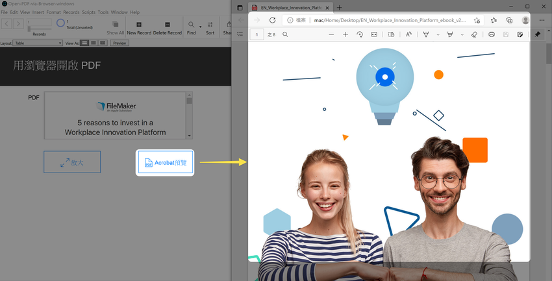The width and height of the screenshot is (552, 281).
Task: Open FileMaker Scripts menu
Action: click(89, 12)
